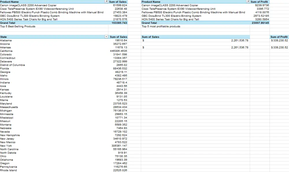
Task: Click the 23007.86145 grand total profit cell
Action: tap(260, 23)
